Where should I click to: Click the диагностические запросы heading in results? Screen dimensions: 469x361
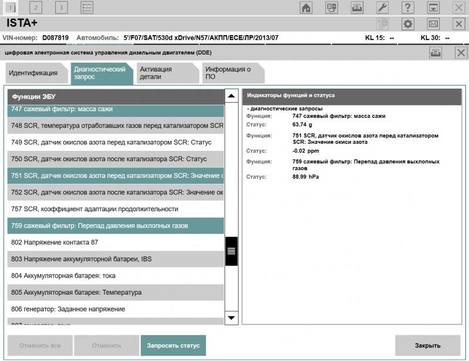[x=285, y=109]
